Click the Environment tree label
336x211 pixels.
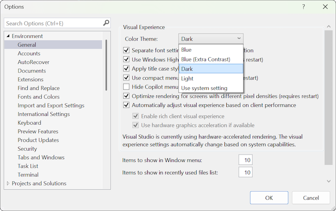[x=27, y=36]
